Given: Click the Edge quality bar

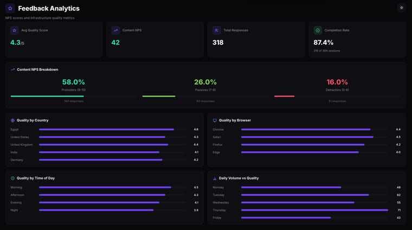Looking at the screenshot, I should [x=300, y=152].
